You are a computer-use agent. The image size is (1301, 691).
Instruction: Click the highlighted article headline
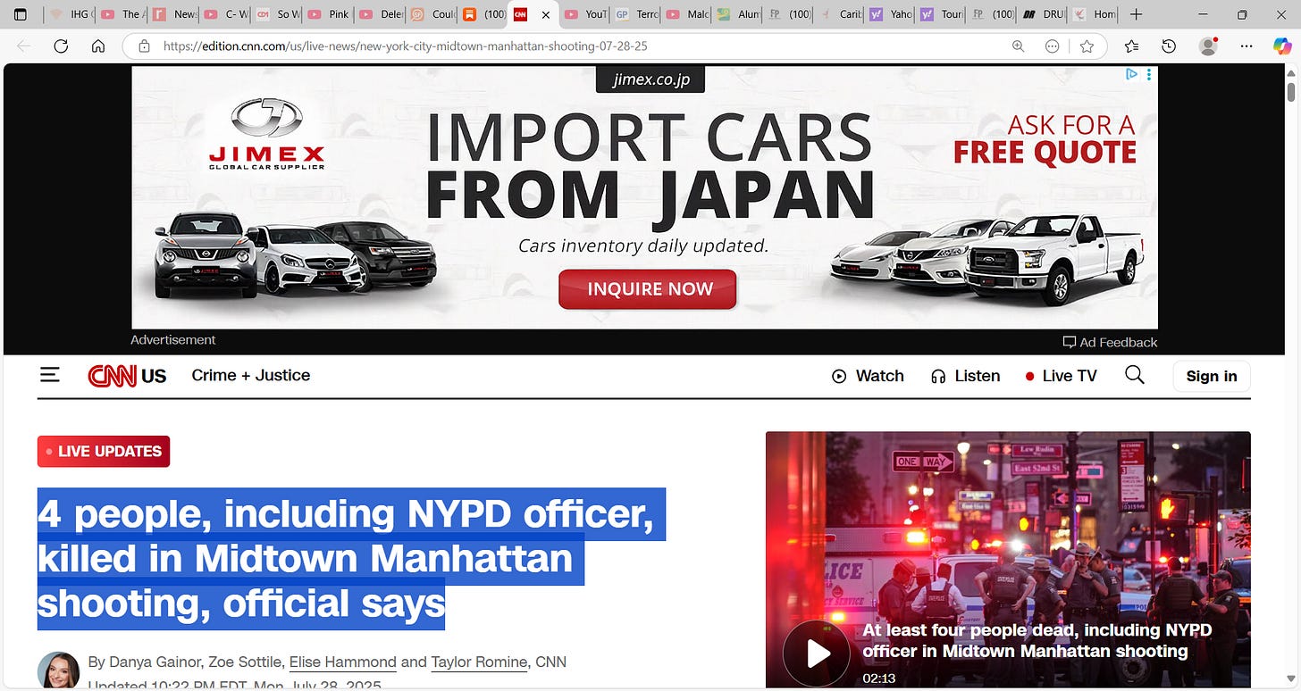[351, 558]
